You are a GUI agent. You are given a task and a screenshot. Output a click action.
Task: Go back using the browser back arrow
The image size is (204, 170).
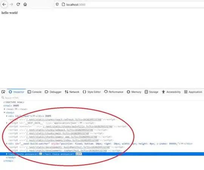pyautogui.click(x=4, y=5)
